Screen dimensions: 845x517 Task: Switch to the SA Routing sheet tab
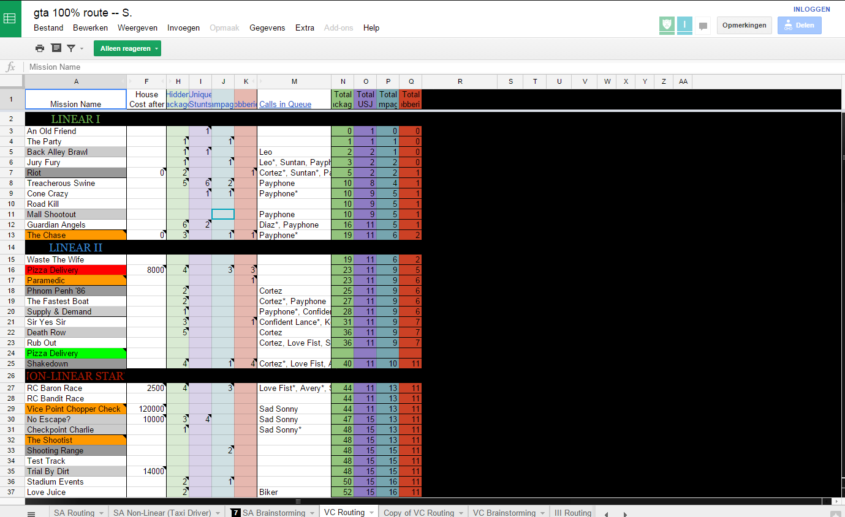coord(74,513)
